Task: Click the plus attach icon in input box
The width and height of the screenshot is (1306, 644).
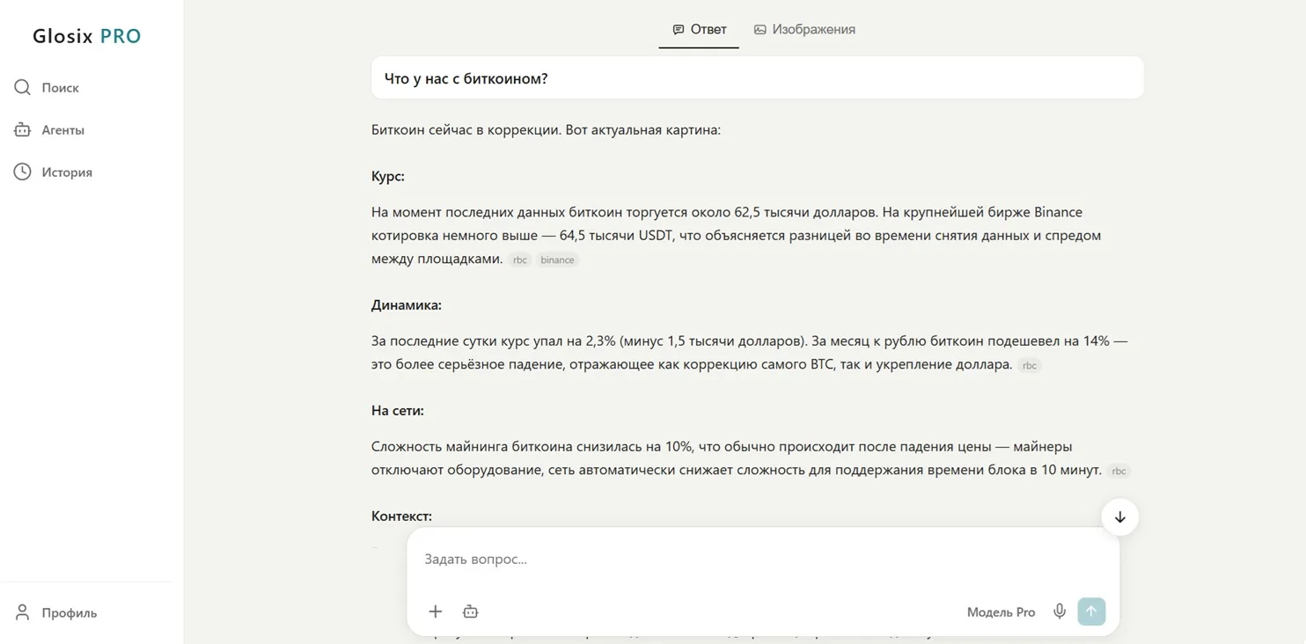Action: pyautogui.click(x=435, y=611)
